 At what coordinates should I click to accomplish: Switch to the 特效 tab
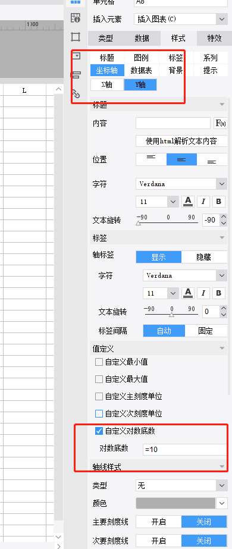point(215,38)
